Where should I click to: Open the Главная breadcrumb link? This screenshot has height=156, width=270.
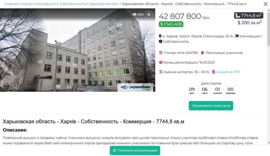(11, 4)
